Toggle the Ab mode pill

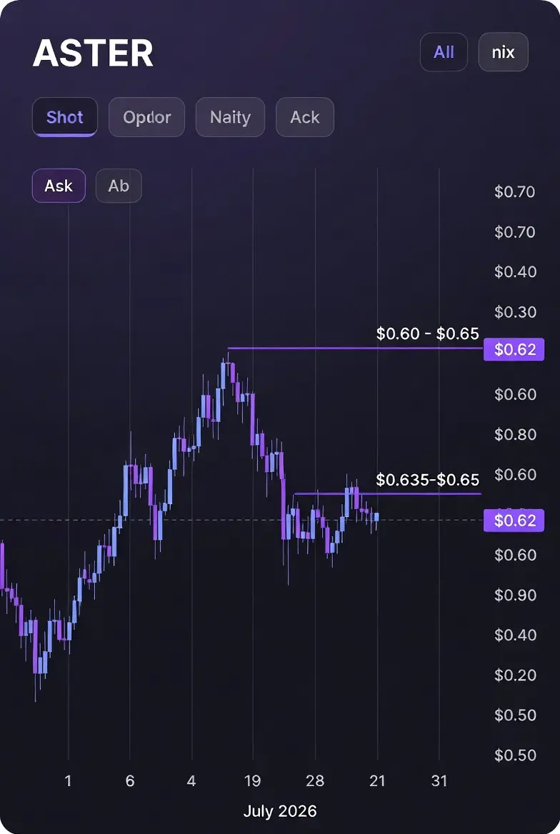pos(119,186)
